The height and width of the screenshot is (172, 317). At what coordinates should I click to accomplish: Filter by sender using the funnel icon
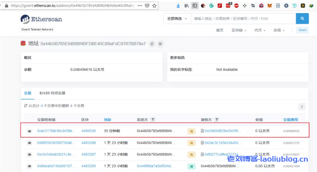[x=153, y=120]
